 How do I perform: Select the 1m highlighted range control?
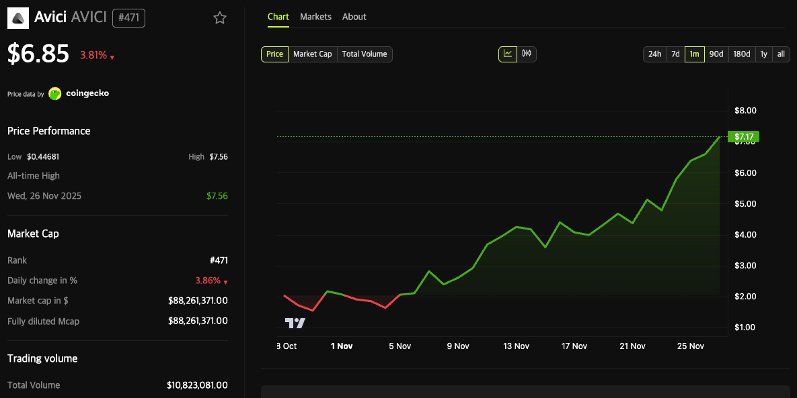(x=694, y=54)
